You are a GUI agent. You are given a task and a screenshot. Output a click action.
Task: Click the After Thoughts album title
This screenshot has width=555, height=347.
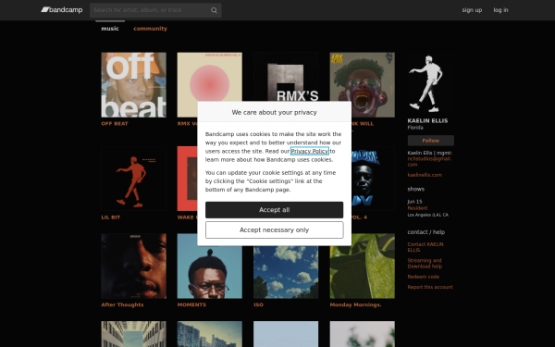[x=122, y=304]
